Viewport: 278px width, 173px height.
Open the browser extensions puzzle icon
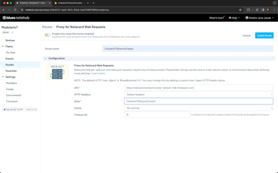point(248,10)
